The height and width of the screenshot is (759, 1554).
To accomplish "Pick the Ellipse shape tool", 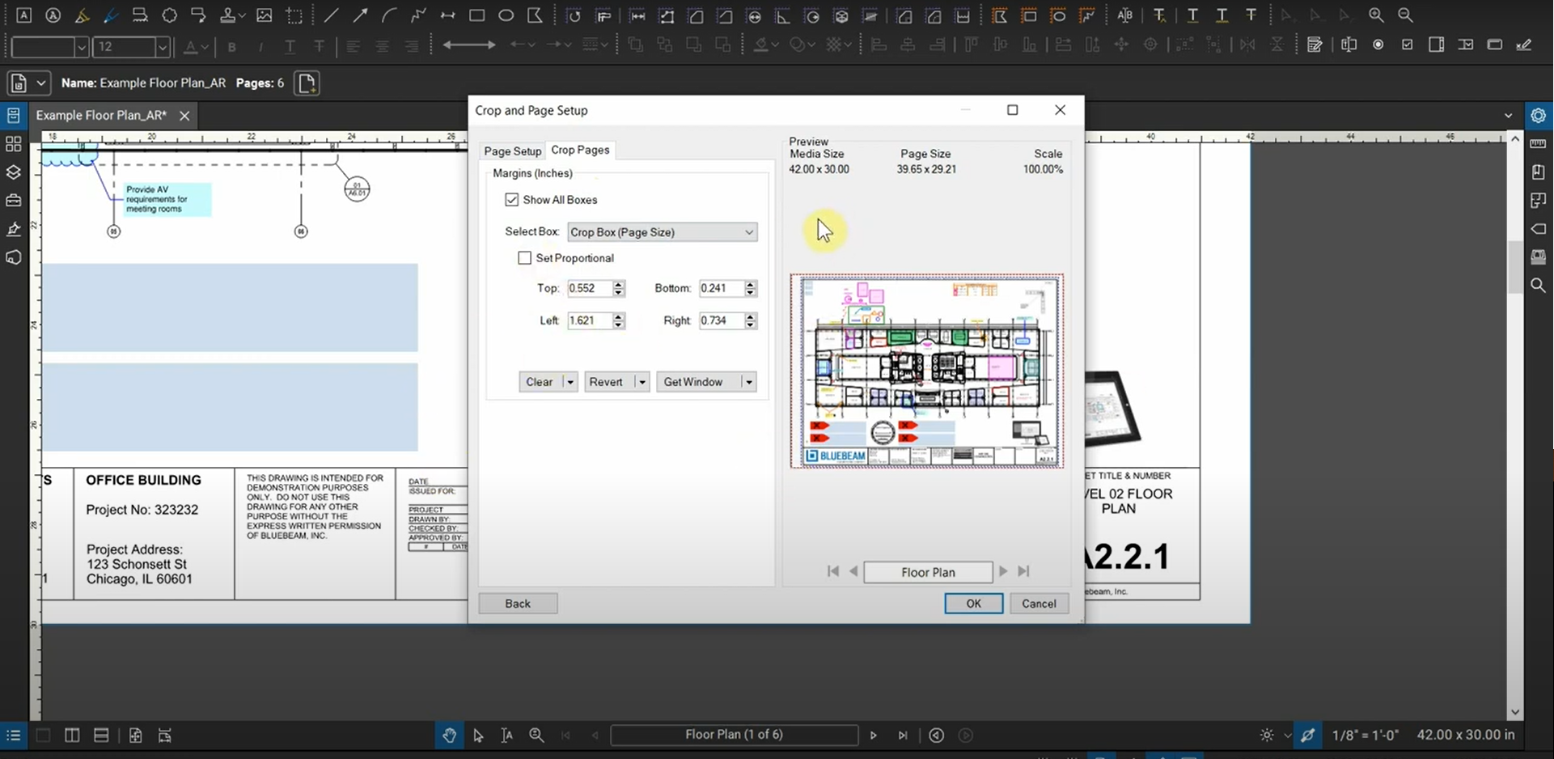I will click(506, 15).
